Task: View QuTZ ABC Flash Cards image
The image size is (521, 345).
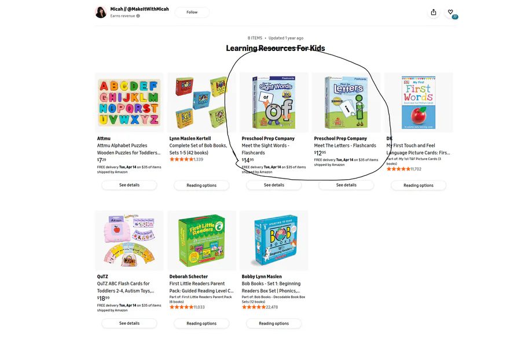Action: tap(129, 241)
